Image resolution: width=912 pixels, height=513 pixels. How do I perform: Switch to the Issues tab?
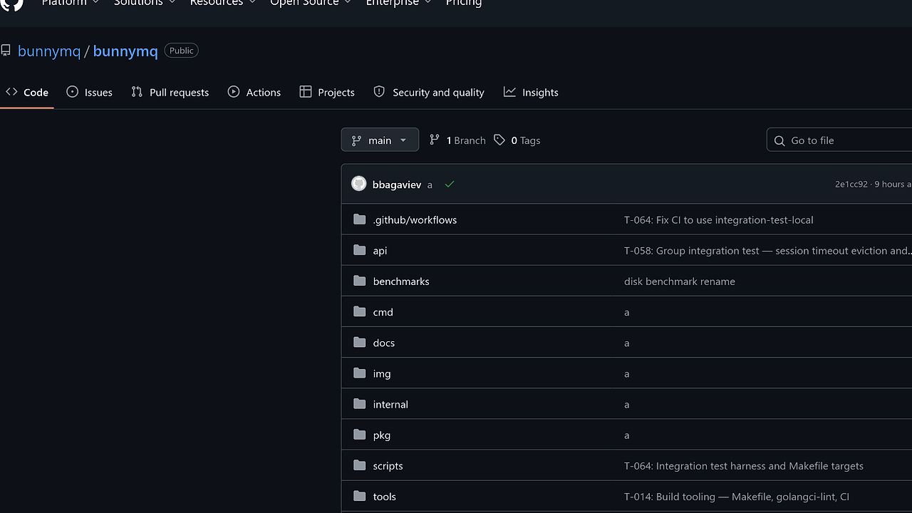(x=89, y=92)
